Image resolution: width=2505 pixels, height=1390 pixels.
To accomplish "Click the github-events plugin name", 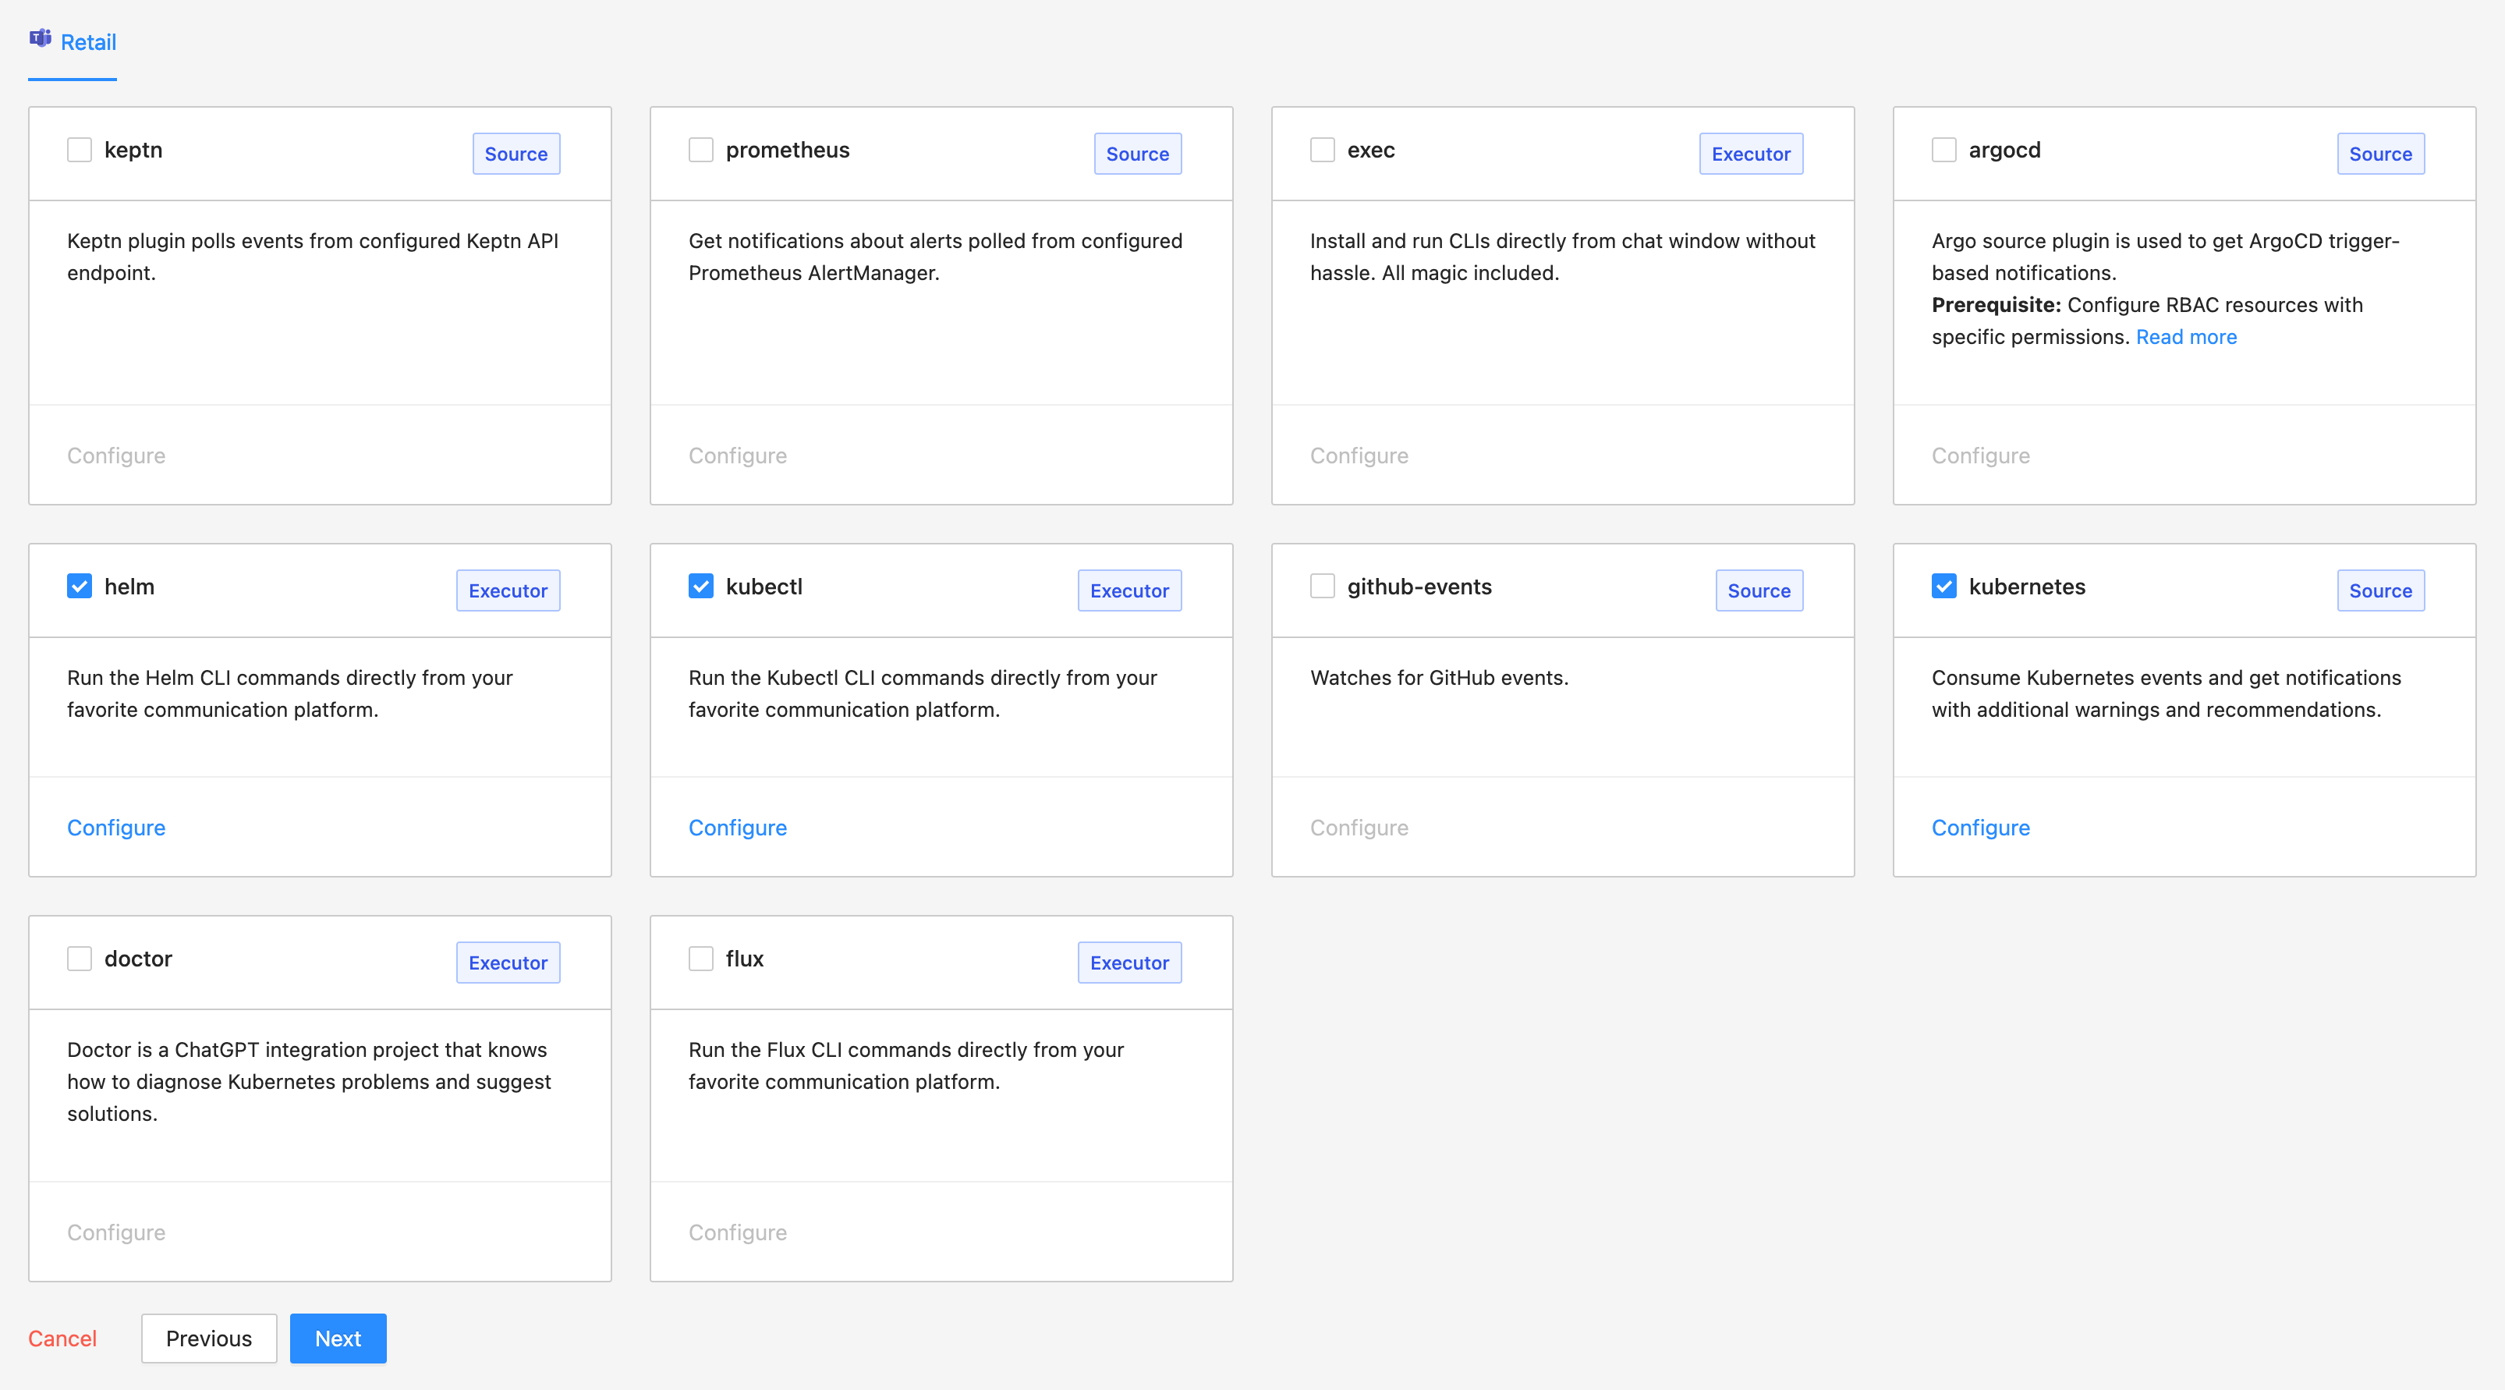I will (1419, 587).
